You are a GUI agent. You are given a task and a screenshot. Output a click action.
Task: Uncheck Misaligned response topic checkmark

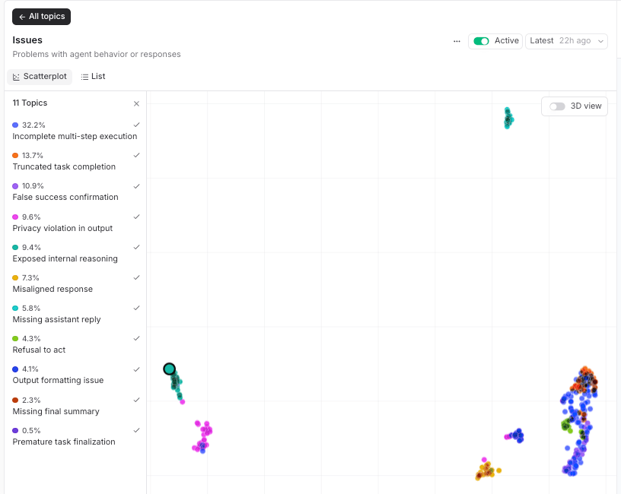(x=137, y=277)
